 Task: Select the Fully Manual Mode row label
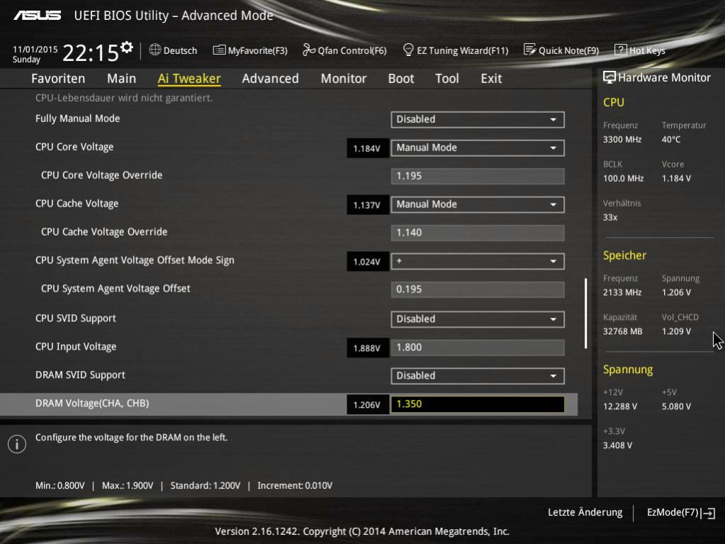78,118
